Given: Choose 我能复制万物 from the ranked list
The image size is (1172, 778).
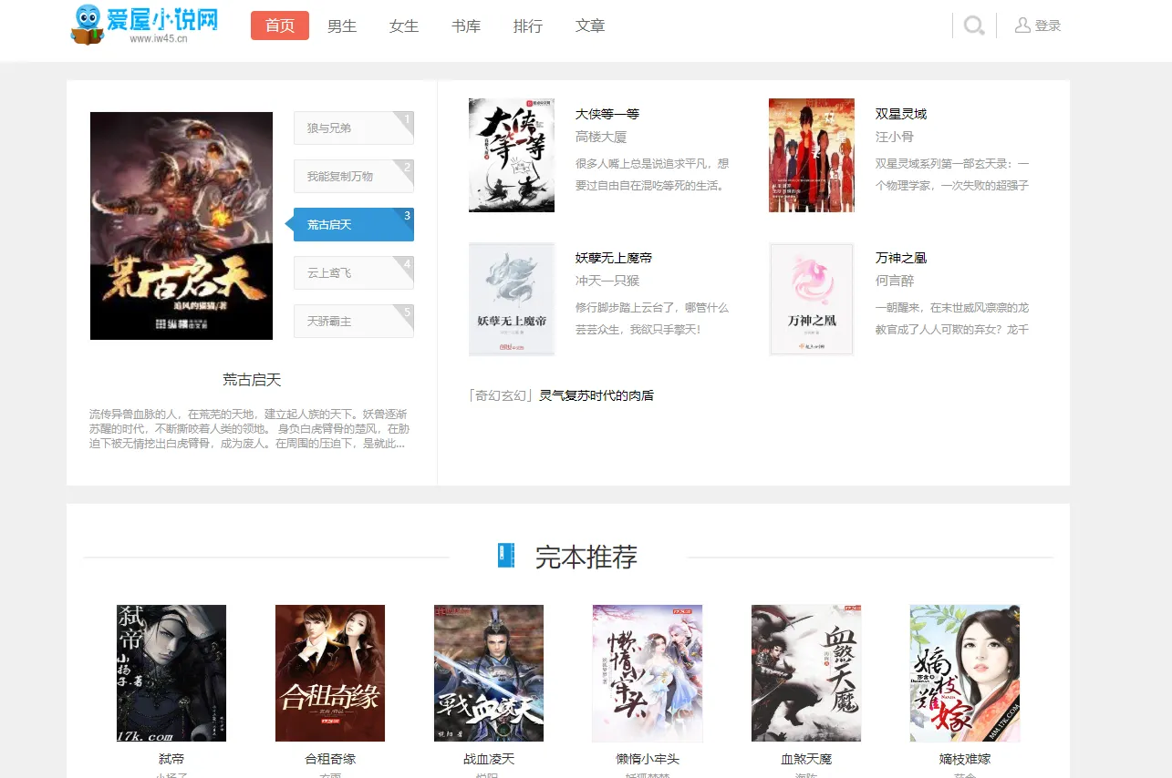Looking at the screenshot, I should (x=353, y=177).
